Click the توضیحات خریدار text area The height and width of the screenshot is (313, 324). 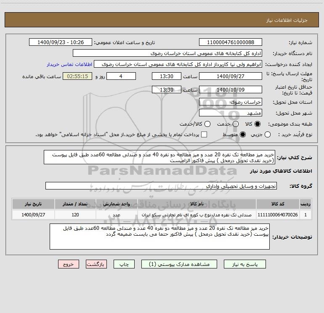160,237
